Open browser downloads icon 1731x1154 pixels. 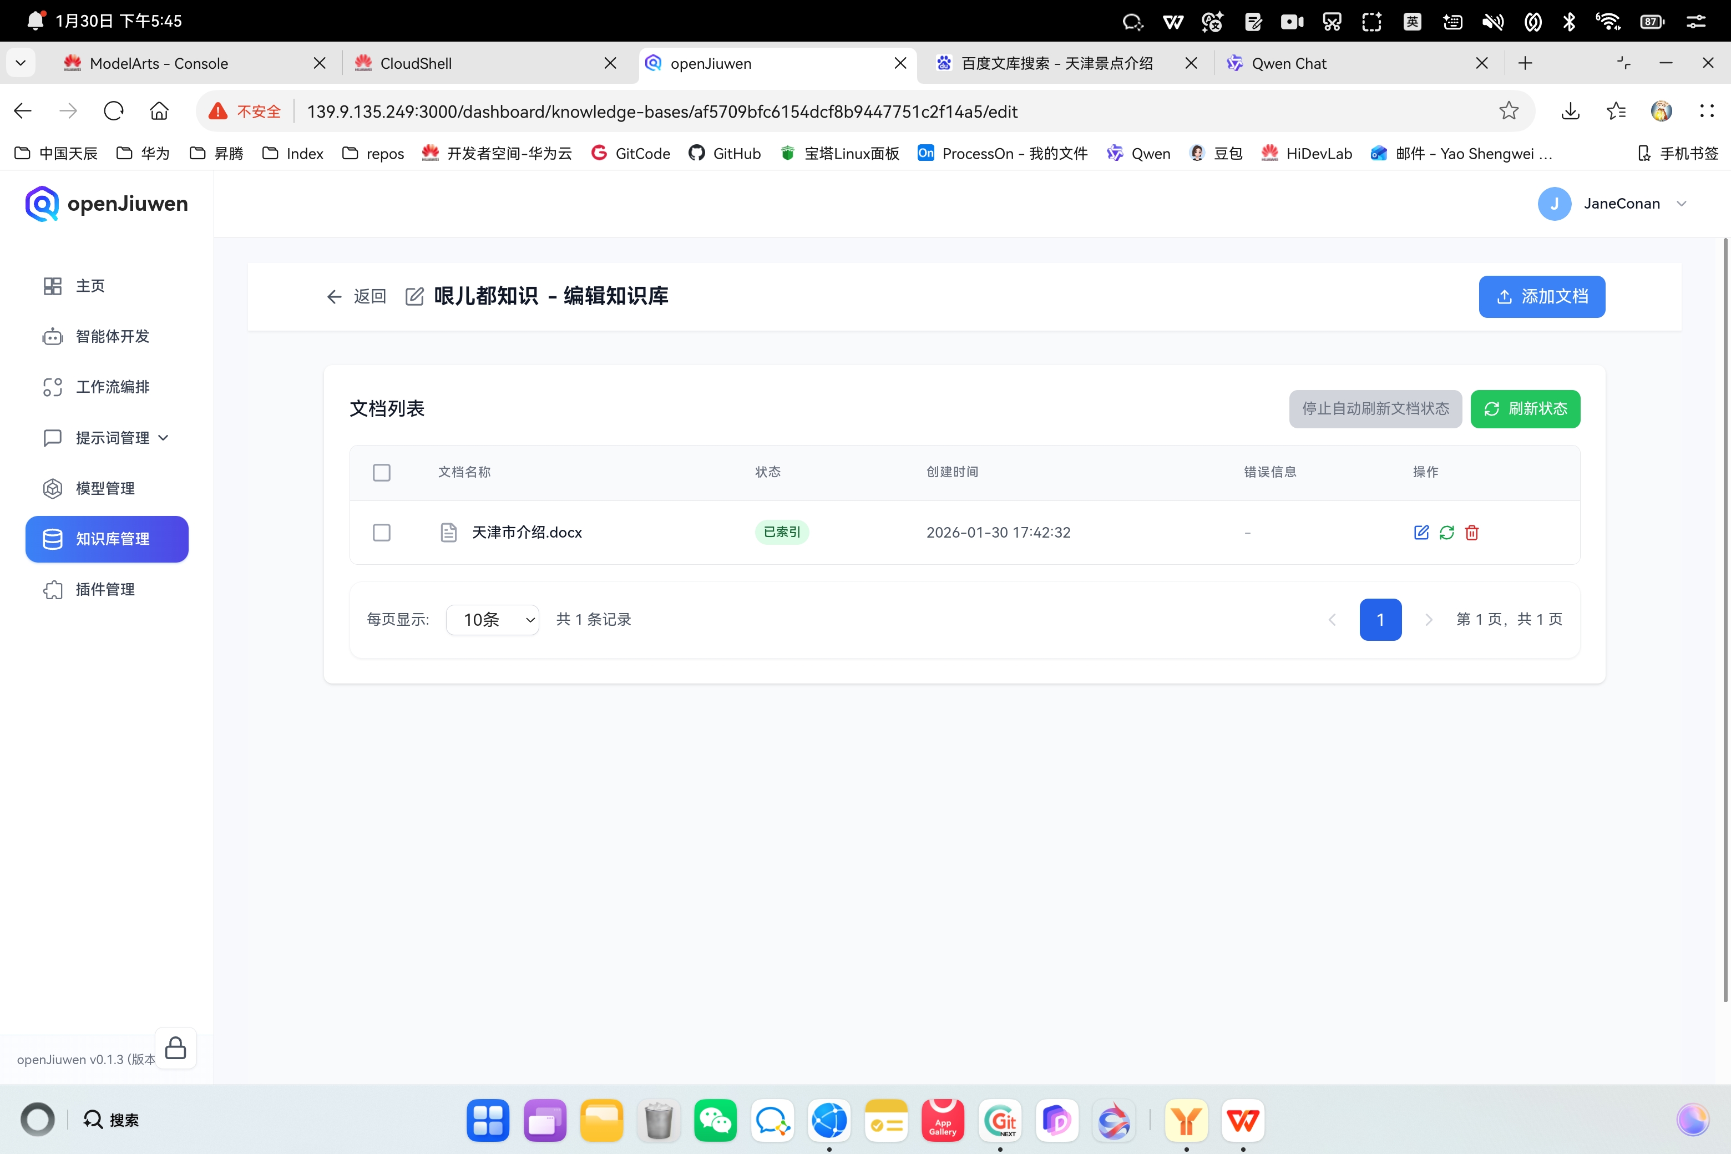pos(1570,111)
